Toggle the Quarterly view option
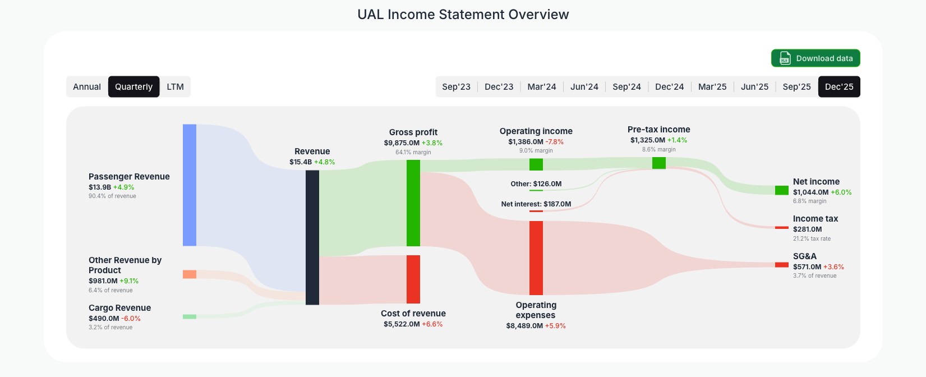Image resolution: width=926 pixels, height=377 pixels. (133, 86)
